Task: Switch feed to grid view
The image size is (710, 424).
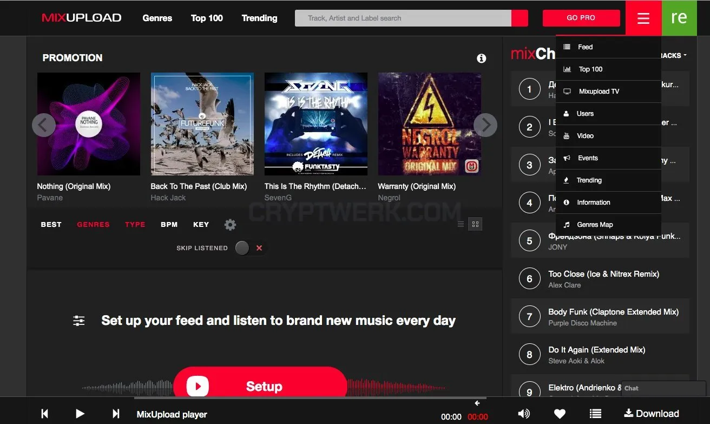Action: click(x=475, y=224)
